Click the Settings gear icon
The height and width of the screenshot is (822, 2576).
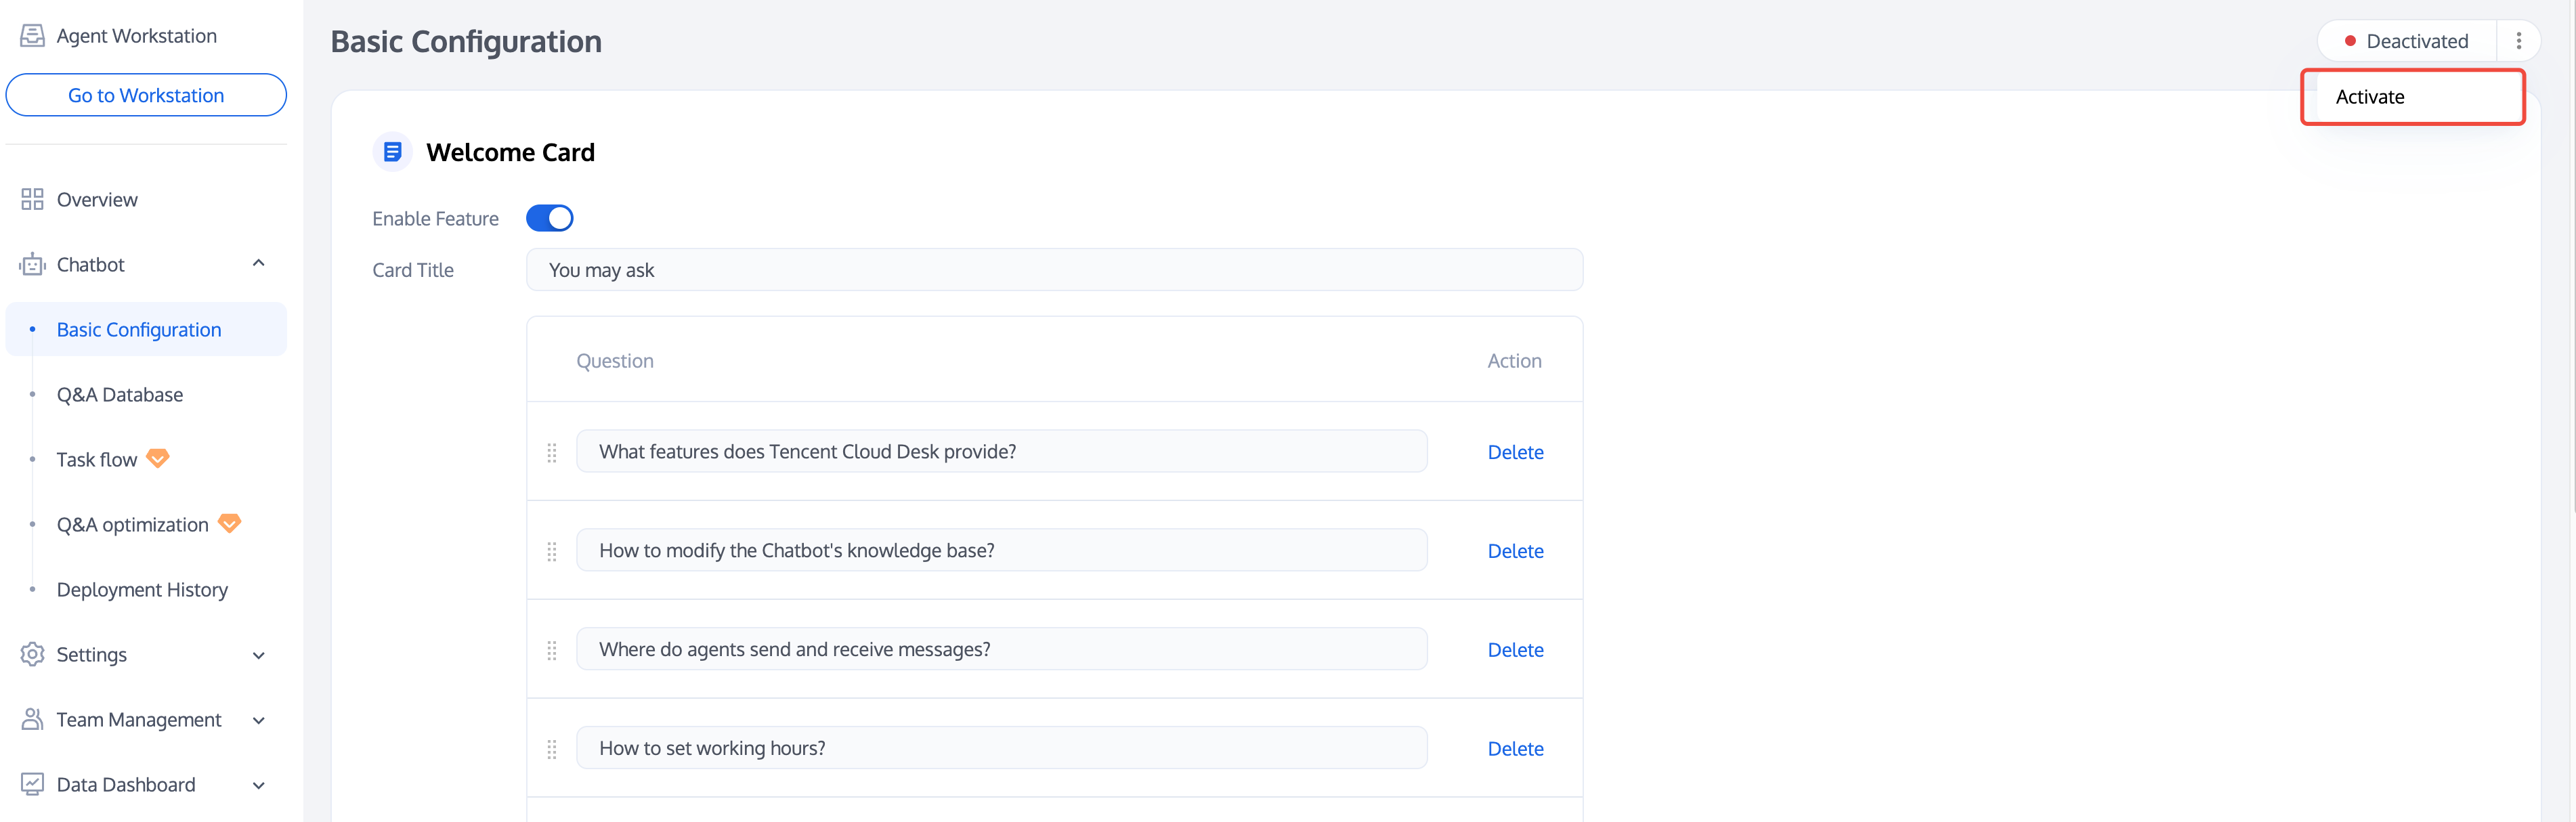32,654
